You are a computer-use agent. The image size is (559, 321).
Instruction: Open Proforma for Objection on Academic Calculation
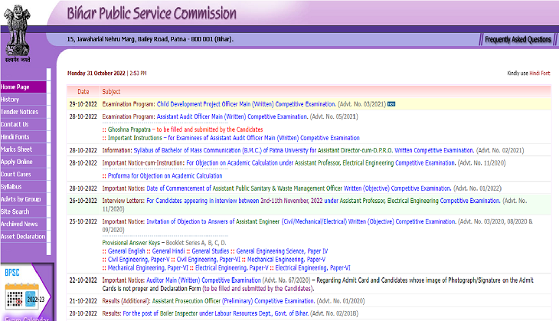point(165,176)
